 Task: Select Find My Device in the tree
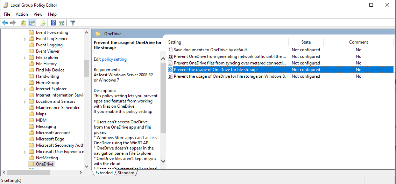pos(50,70)
